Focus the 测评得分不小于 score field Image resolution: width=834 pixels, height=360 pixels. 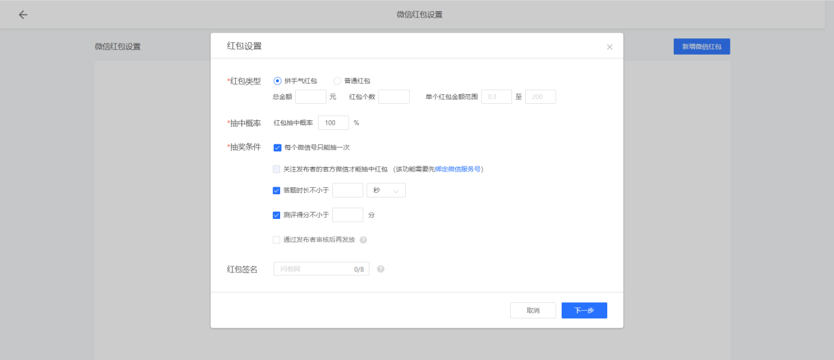point(348,215)
